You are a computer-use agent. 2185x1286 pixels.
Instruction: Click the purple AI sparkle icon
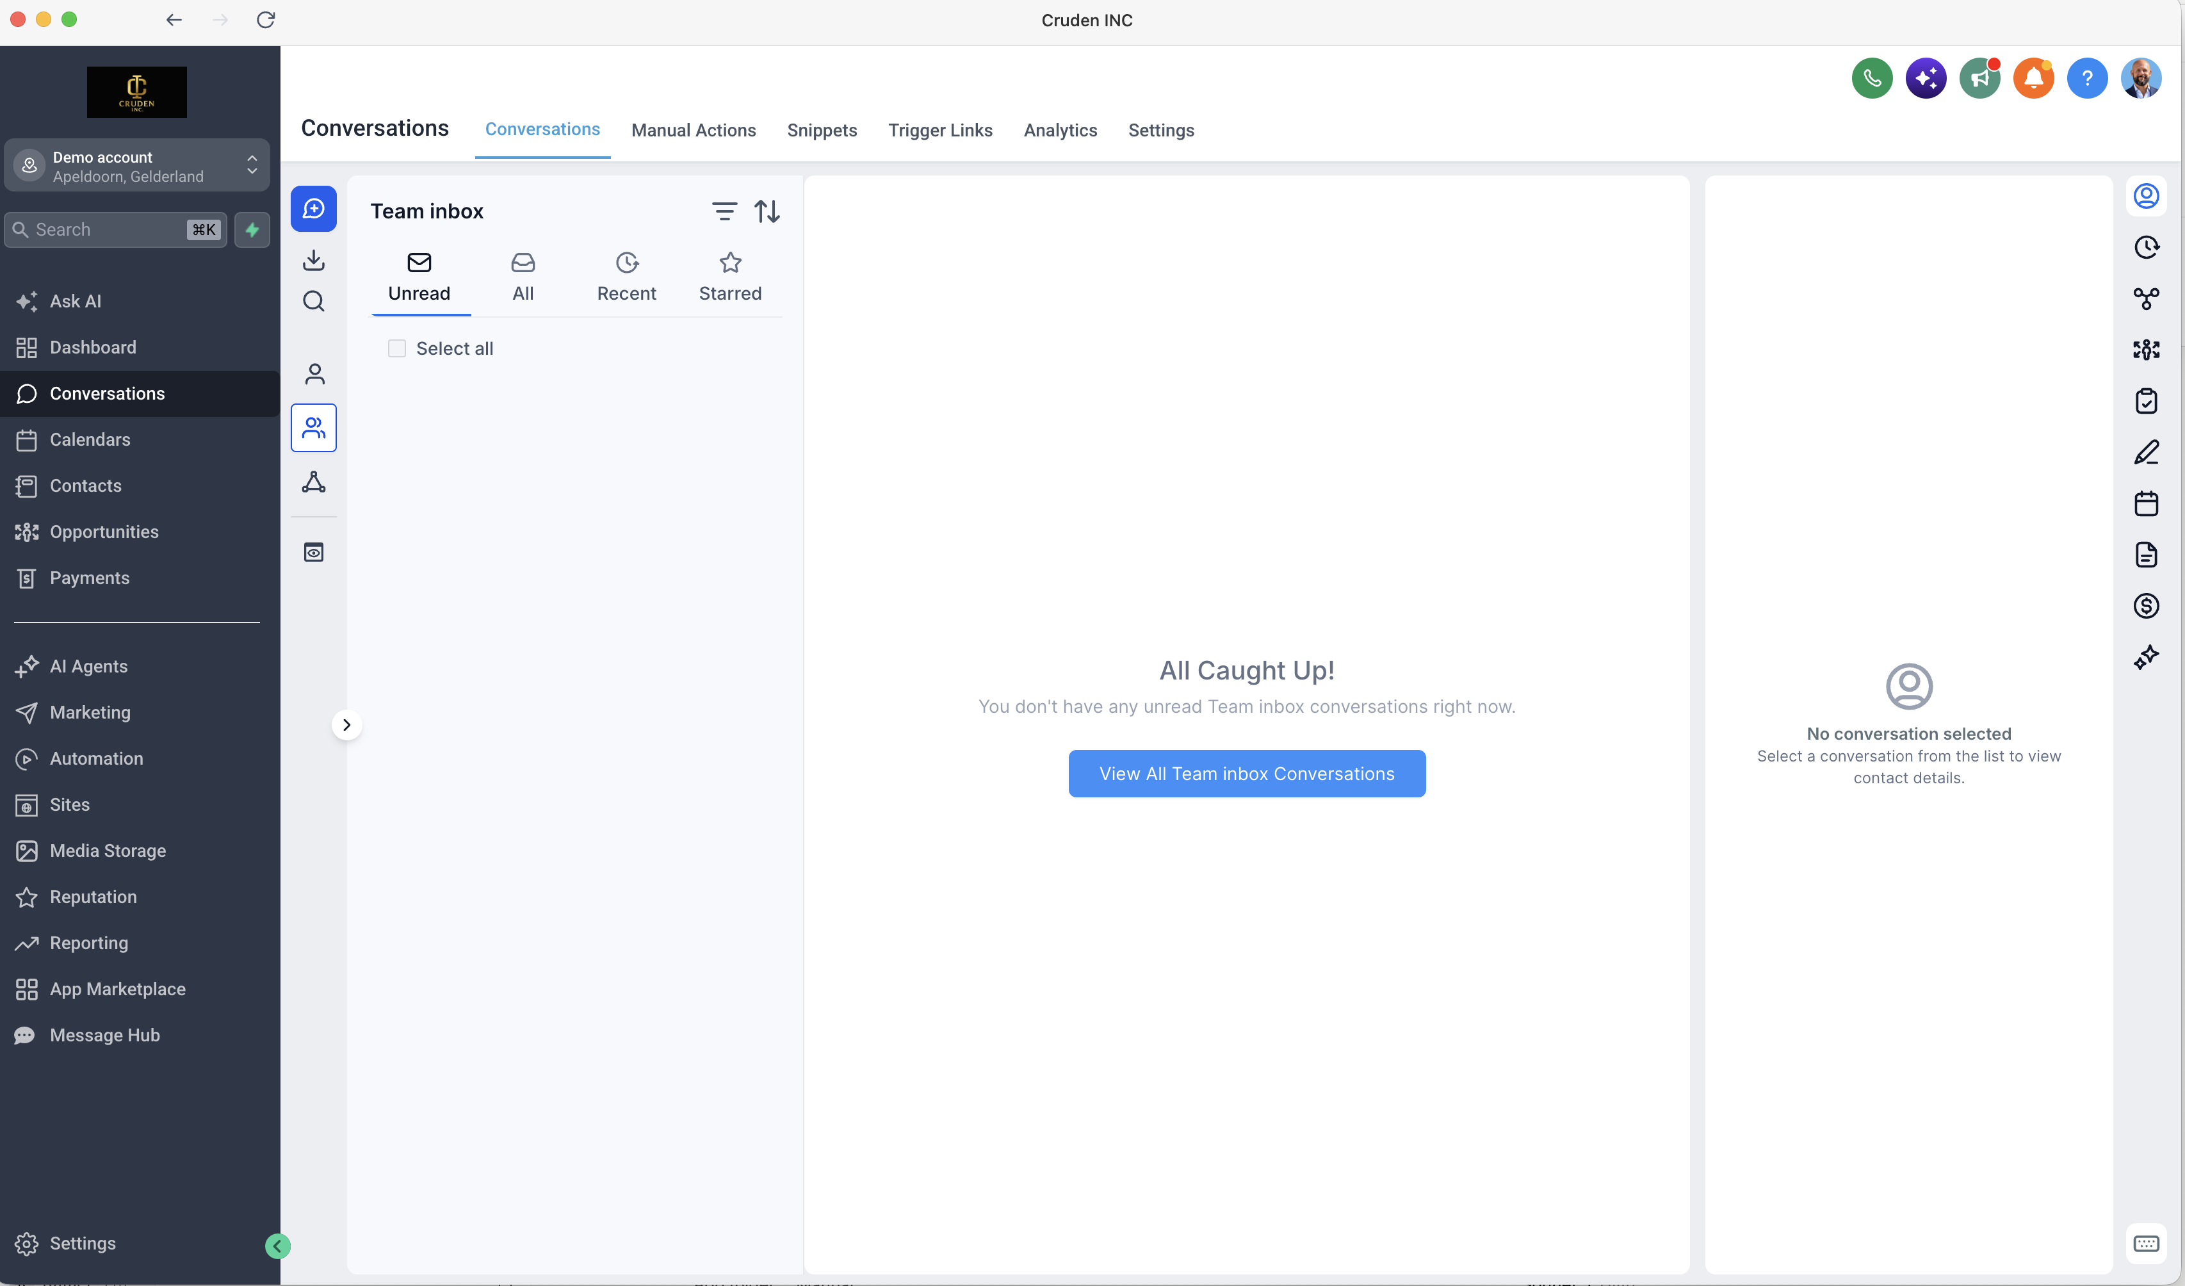point(1926,79)
